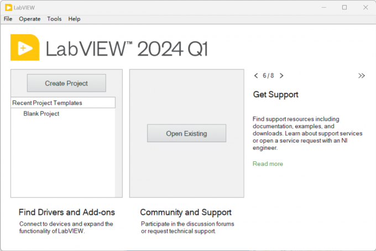Viewport: 376px width, 251px height.
Task: Go to next news item arrow
Action: 281,76
